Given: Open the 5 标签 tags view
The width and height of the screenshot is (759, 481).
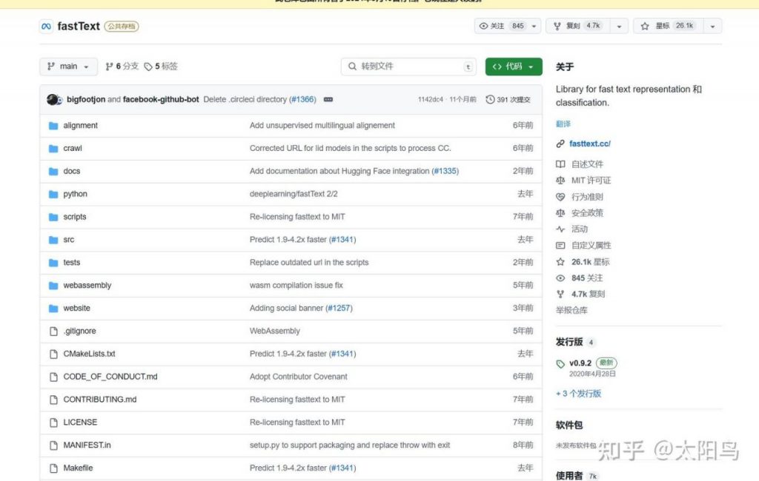Looking at the screenshot, I should click(162, 67).
